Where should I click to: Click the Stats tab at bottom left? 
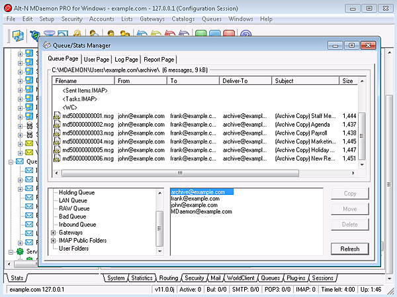(x=17, y=278)
